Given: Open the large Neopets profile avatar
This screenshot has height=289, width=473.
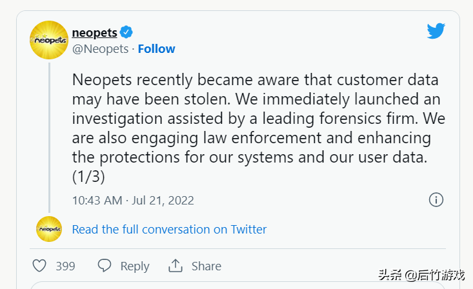Looking at the screenshot, I should click(49, 40).
